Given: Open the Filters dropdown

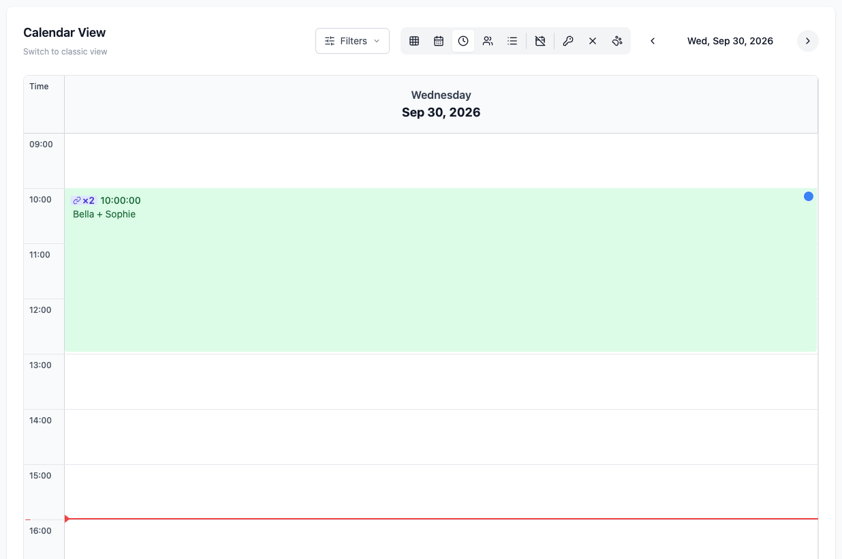Looking at the screenshot, I should pos(352,41).
